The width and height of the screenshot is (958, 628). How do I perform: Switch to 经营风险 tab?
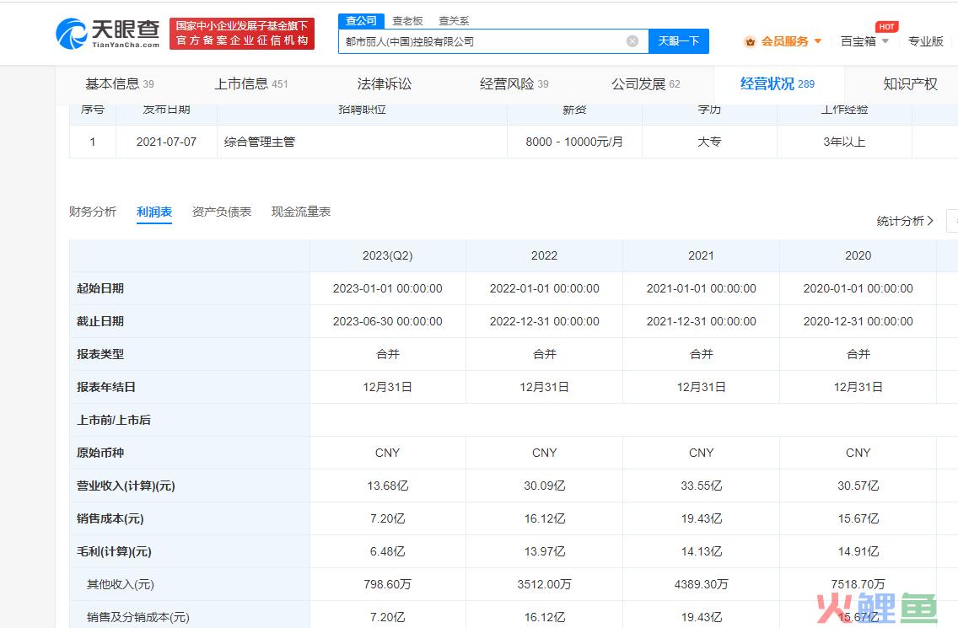514,83
